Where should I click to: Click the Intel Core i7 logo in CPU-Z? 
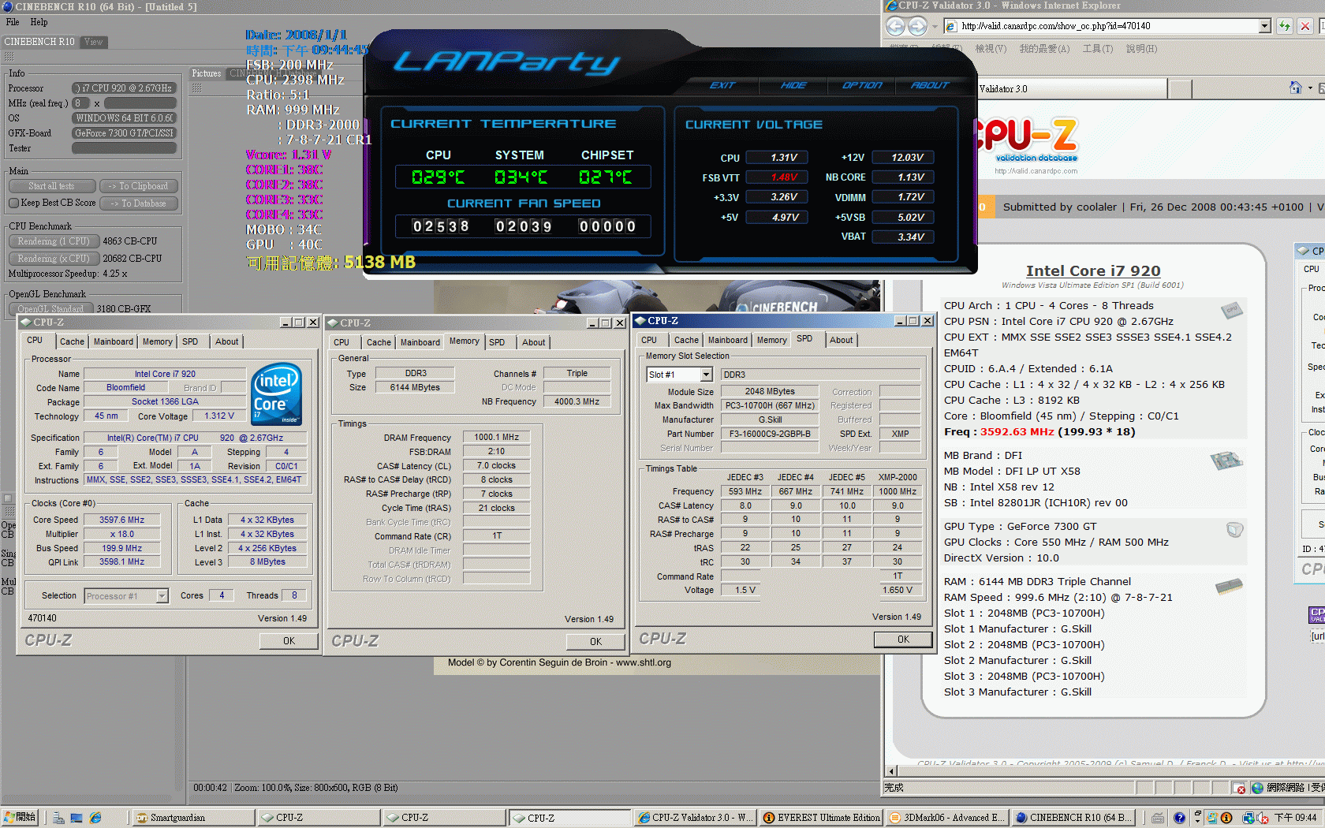pyautogui.click(x=277, y=393)
